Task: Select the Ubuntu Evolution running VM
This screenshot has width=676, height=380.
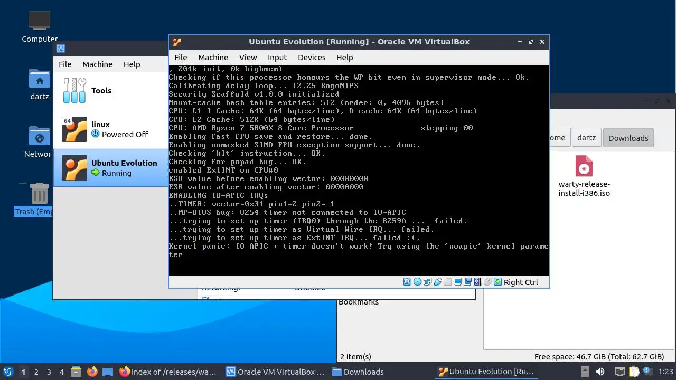Action: [x=111, y=168]
